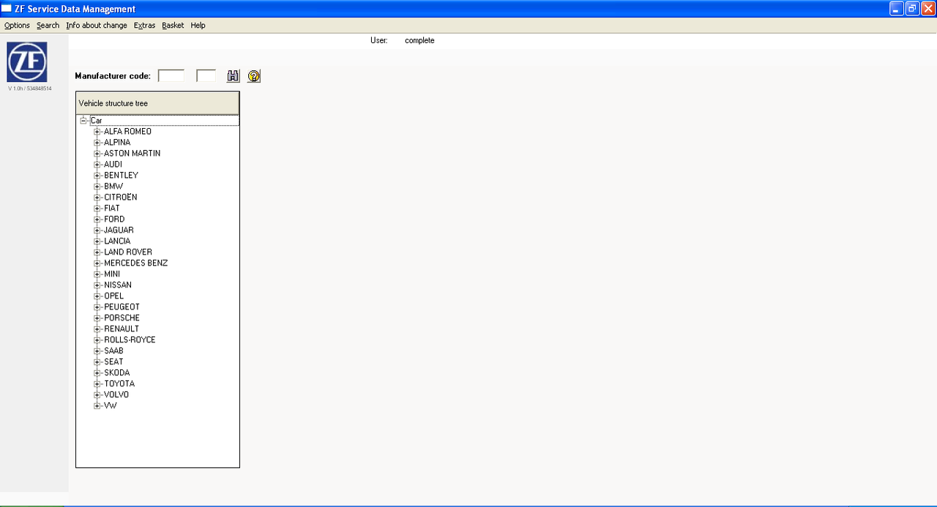937x507 pixels.
Task: Open the Info about change menu
Action: click(x=97, y=26)
